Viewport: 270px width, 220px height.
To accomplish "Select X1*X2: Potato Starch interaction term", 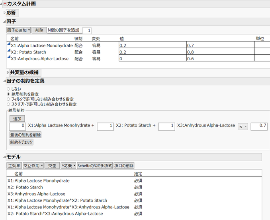I will click(x=57, y=200).
